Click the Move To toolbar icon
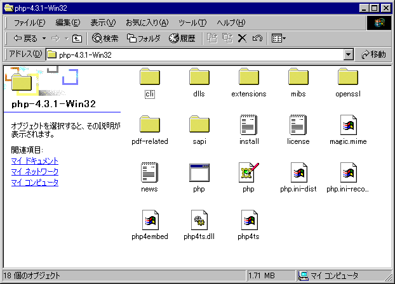Image resolution: width=395 pixels, height=284 pixels. [212, 38]
